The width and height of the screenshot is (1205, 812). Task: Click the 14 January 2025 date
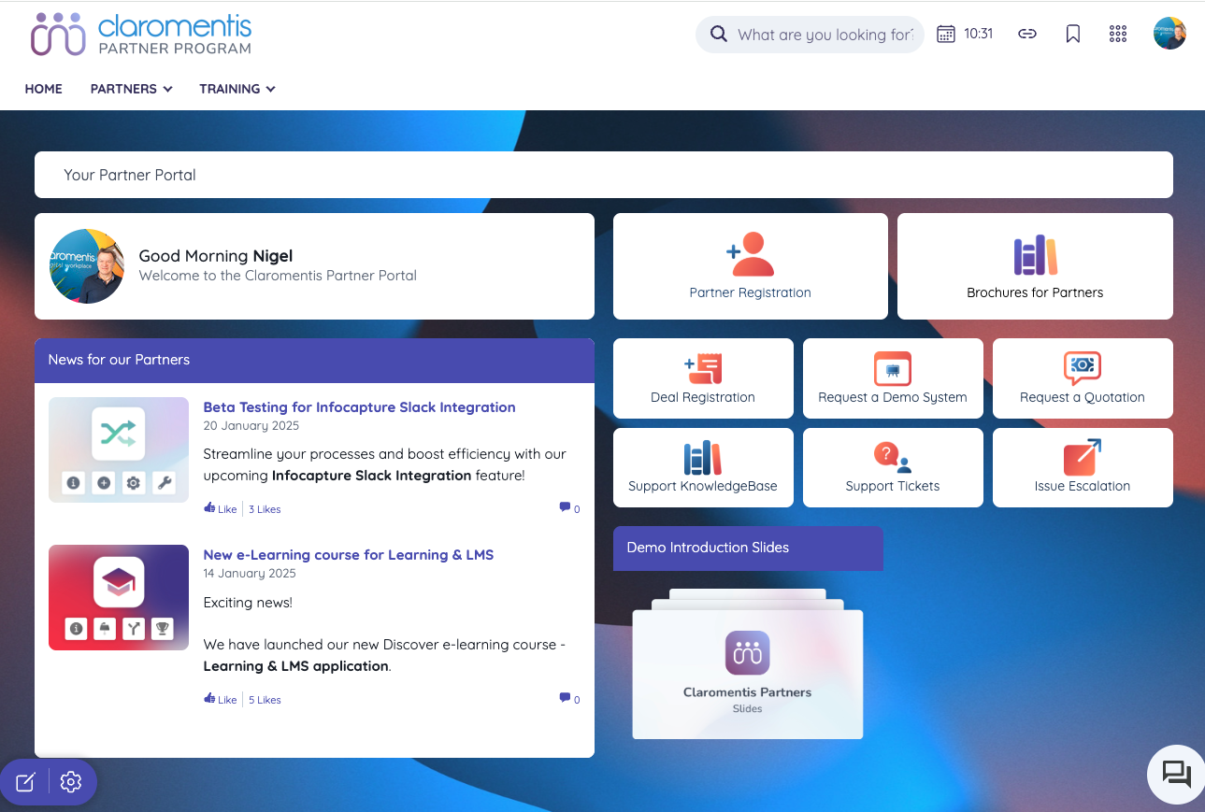250,574
